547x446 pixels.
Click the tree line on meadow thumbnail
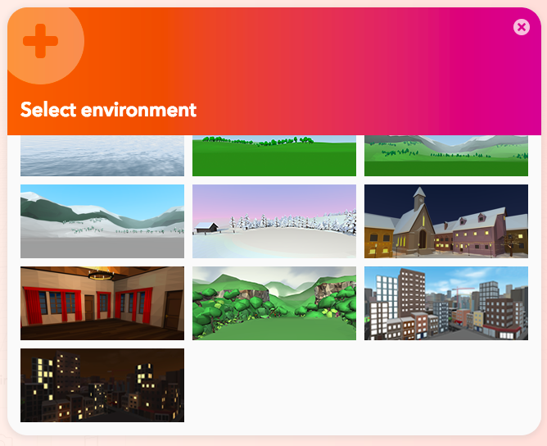pos(258,140)
